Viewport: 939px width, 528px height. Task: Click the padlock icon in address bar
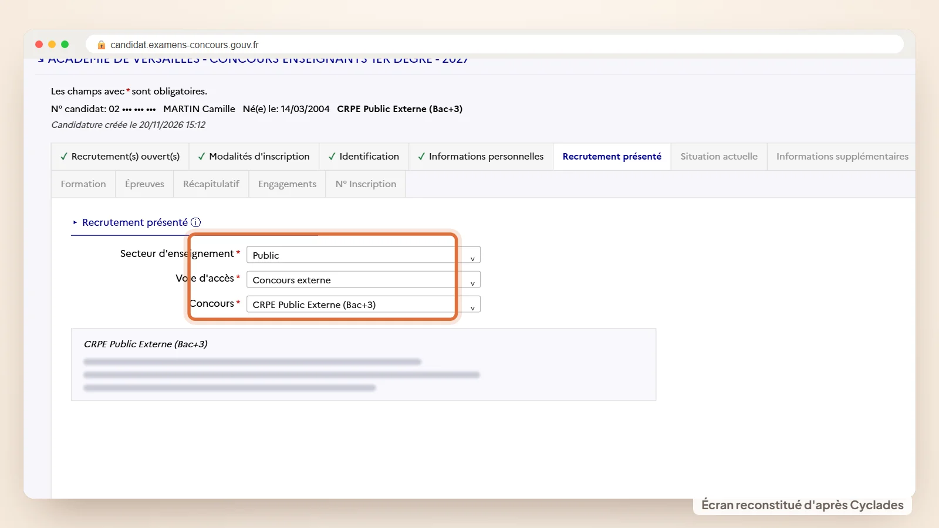102,45
